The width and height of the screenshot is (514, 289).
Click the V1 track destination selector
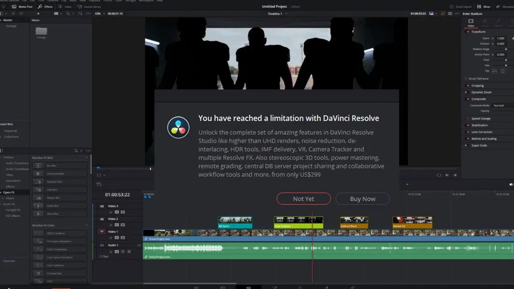point(102,232)
